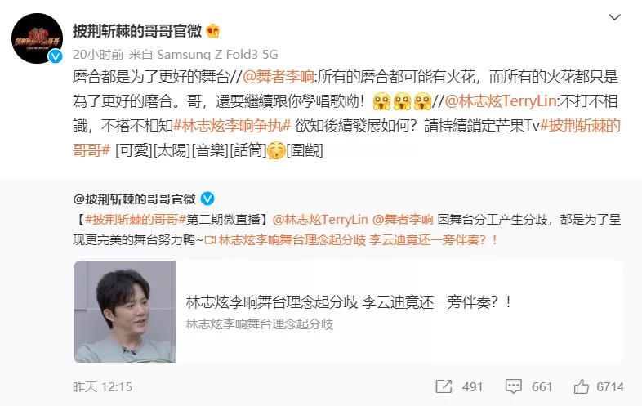Open the repost share icon
Screen dimensions: 642x406
444,386
